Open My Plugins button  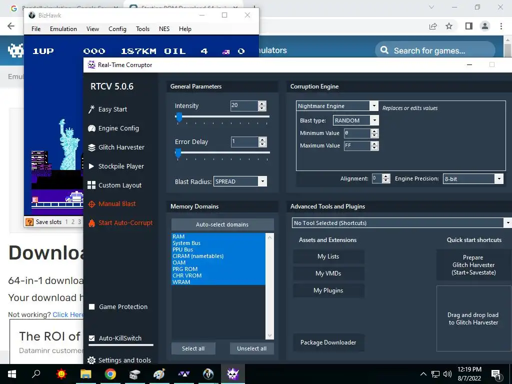click(328, 290)
